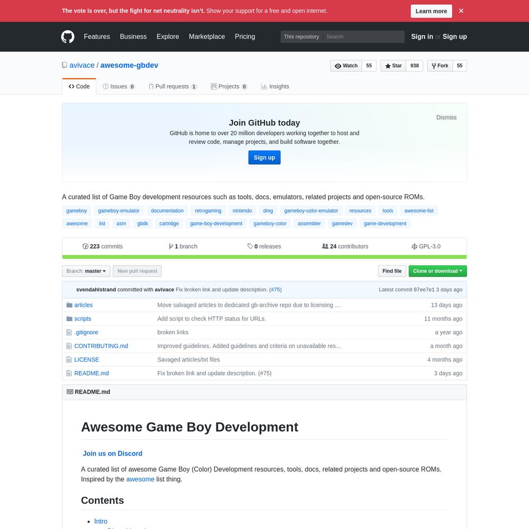The width and height of the screenshot is (529, 529).
Task: Click Sign in in the header
Action: (x=422, y=37)
